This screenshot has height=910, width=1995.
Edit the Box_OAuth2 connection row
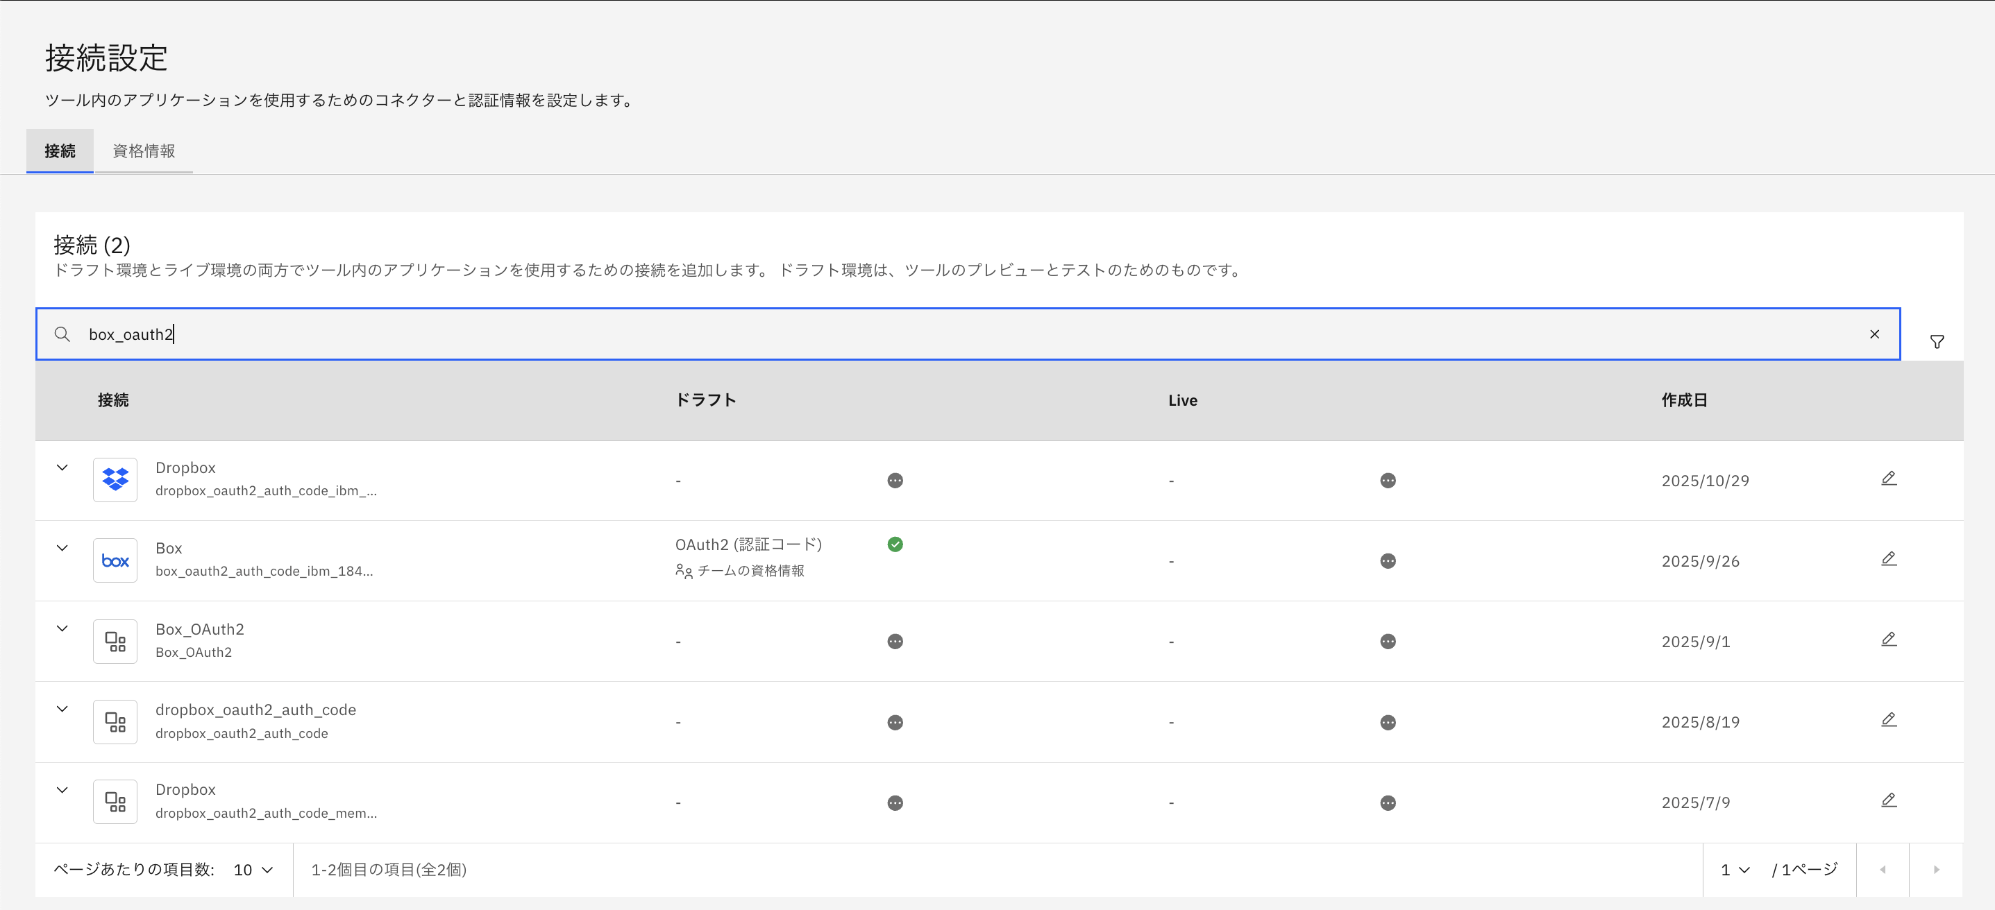click(x=1888, y=640)
